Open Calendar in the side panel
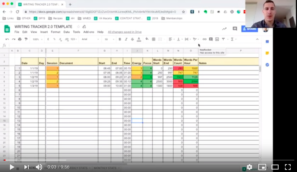Image resolution: width=297 pixels, height=172 pixels. [x=267, y=42]
